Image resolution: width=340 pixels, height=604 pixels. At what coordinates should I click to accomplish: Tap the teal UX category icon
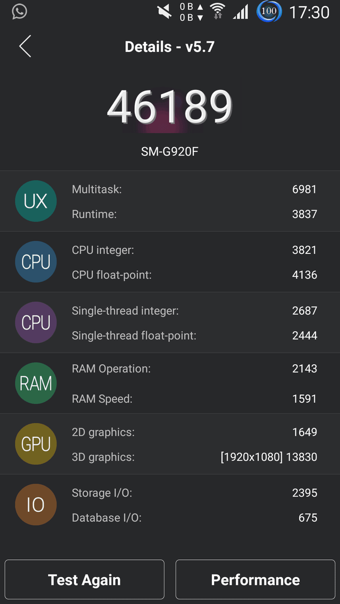tap(36, 201)
